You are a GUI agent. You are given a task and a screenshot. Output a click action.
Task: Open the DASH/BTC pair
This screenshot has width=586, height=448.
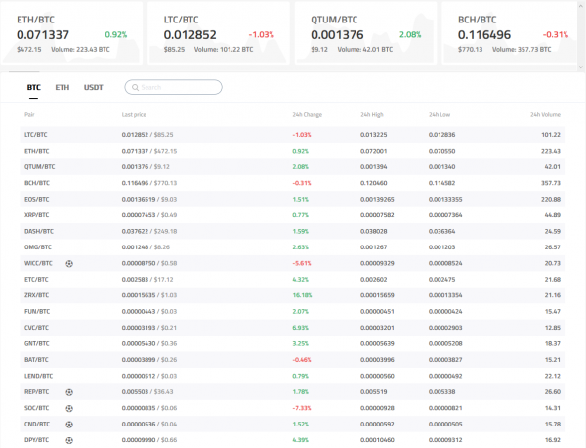[39, 231]
